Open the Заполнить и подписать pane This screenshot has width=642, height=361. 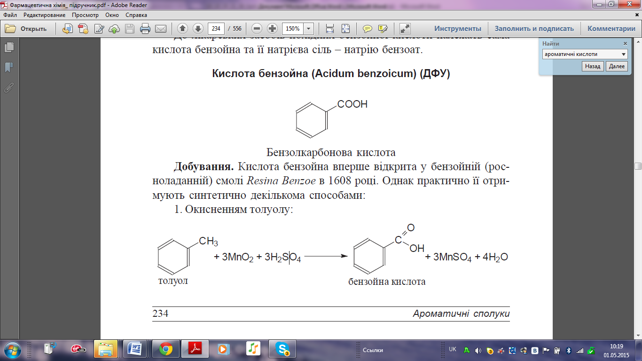tap(534, 29)
